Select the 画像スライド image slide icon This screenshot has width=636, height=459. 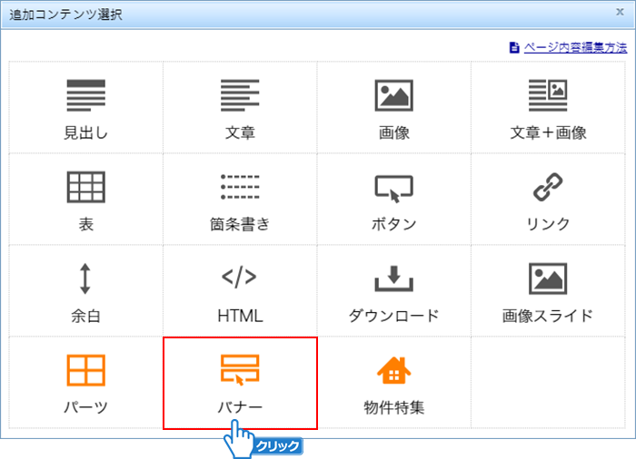pyautogui.click(x=548, y=278)
